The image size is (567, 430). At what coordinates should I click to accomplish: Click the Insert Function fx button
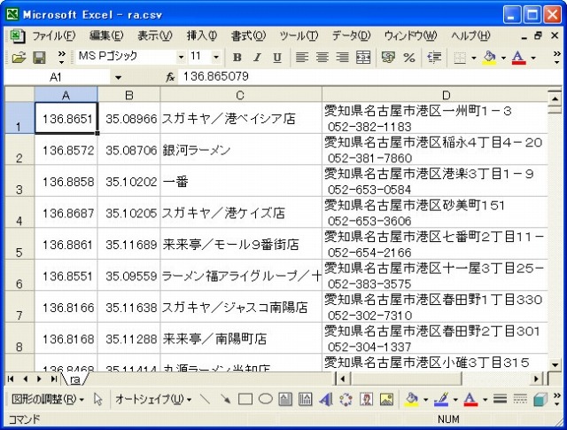(170, 77)
